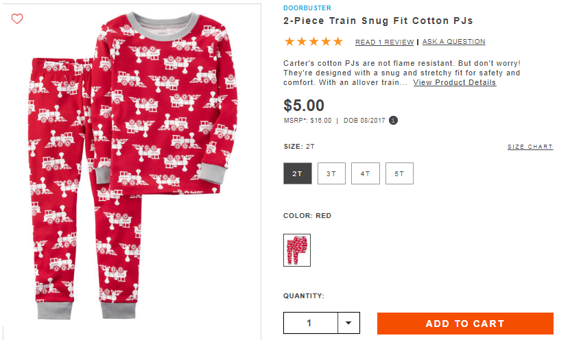Choose size 3T option

coord(331,173)
